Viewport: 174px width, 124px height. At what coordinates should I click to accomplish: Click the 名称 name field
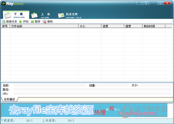[x=50, y=85]
